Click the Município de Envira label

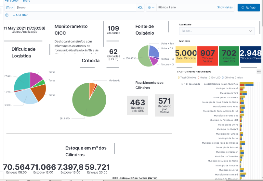click(228, 125)
